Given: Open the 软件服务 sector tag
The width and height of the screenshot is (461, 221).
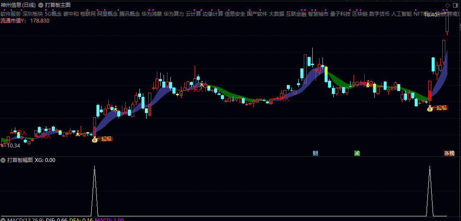Looking at the screenshot, I should [x=11, y=14].
